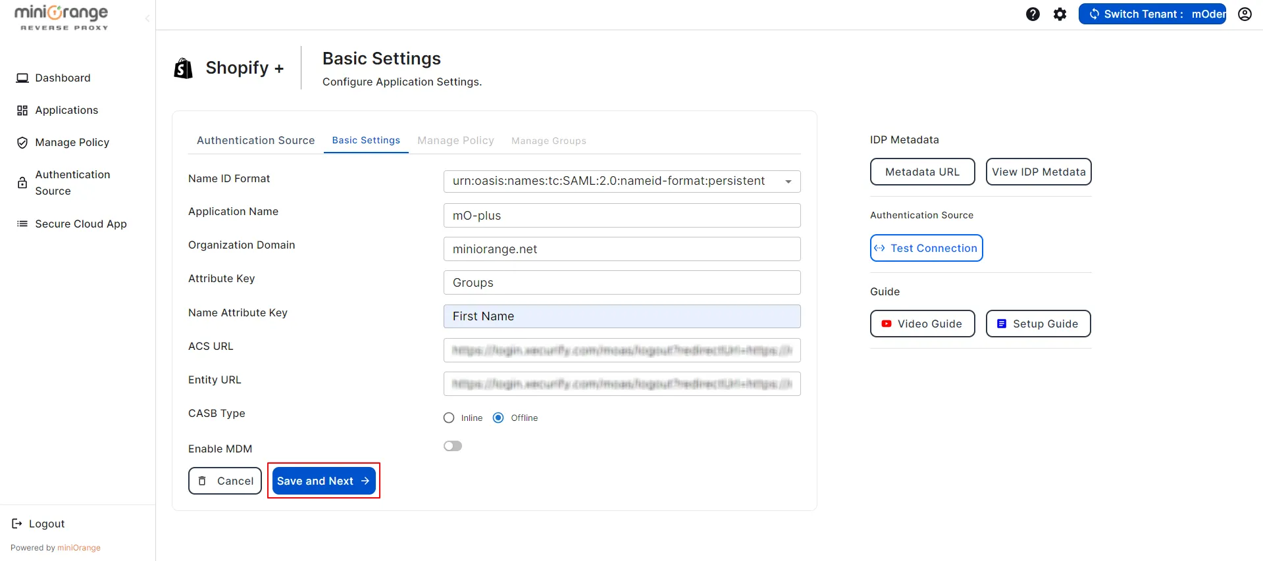The height and width of the screenshot is (561, 1263).
Task: Click the IDP Metadata section label
Action: pos(904,139)
